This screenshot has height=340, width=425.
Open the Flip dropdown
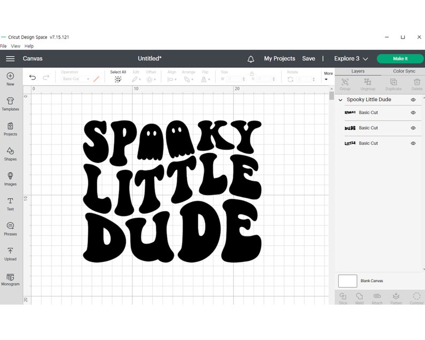[x=205, y=79]
